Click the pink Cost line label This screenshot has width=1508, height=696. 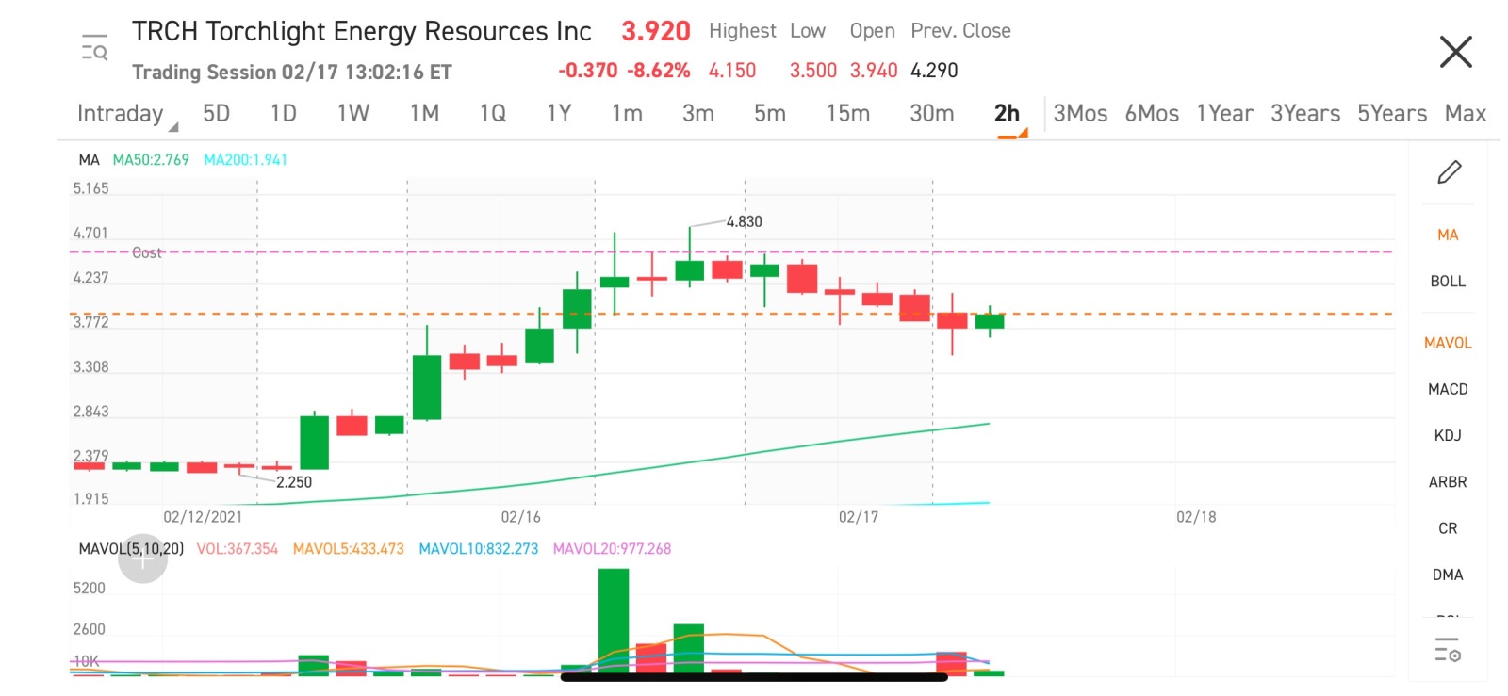tap(147, 252)
